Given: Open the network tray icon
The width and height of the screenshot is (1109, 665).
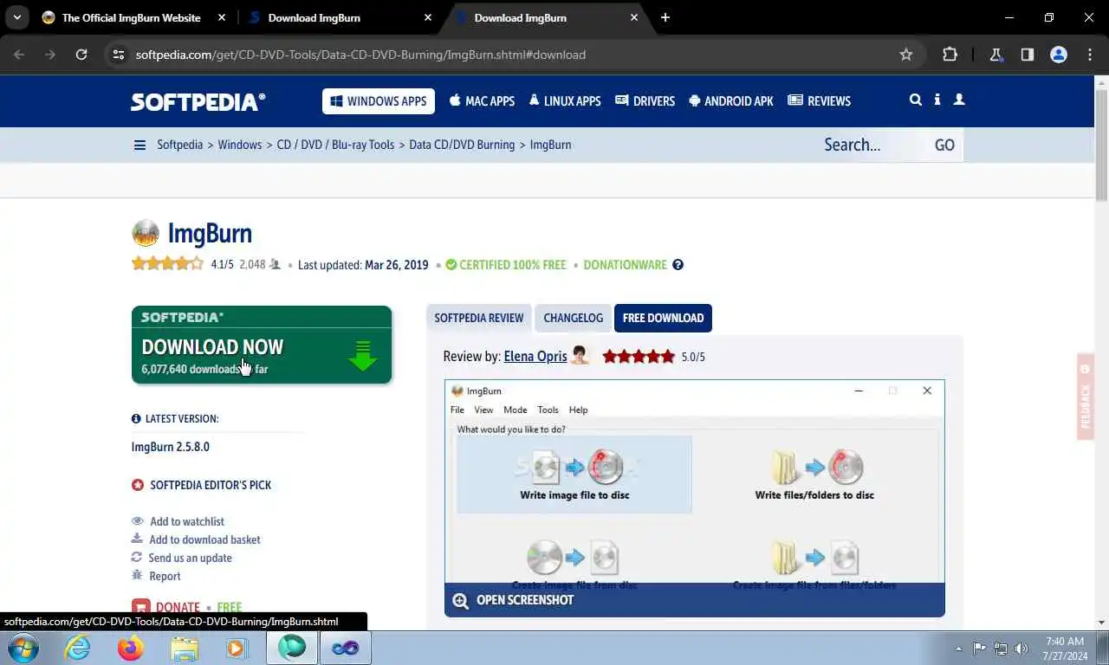Looking at the screenshot, I should coord(1000,648).
